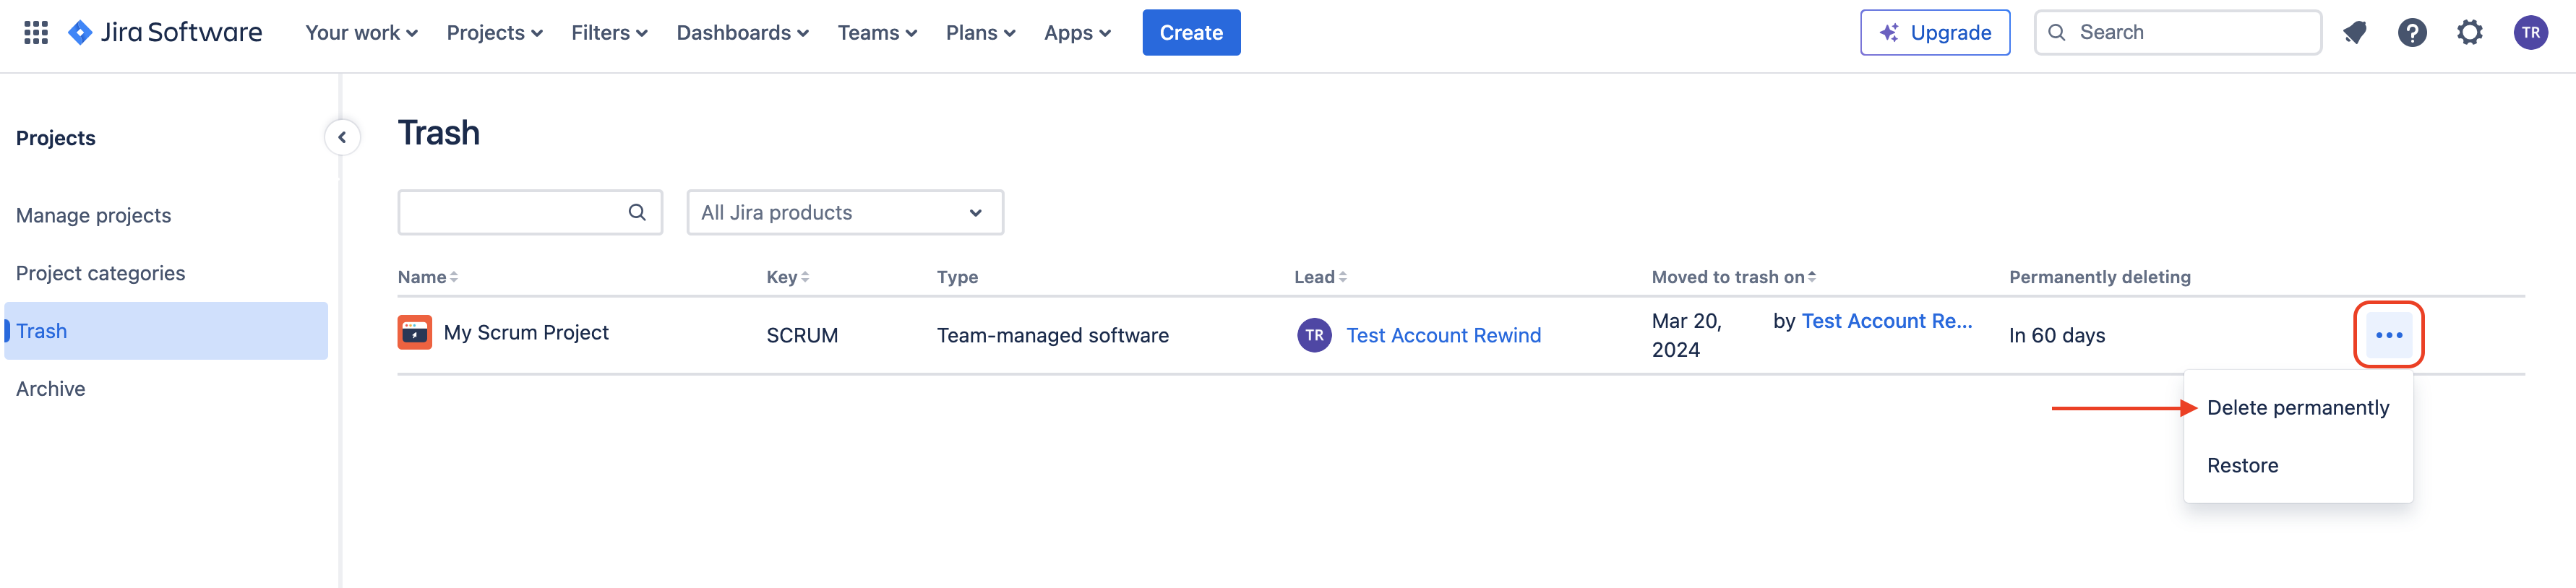
Task: Click the TR profile avatar in header
Action: click(x=2530, y=33)
